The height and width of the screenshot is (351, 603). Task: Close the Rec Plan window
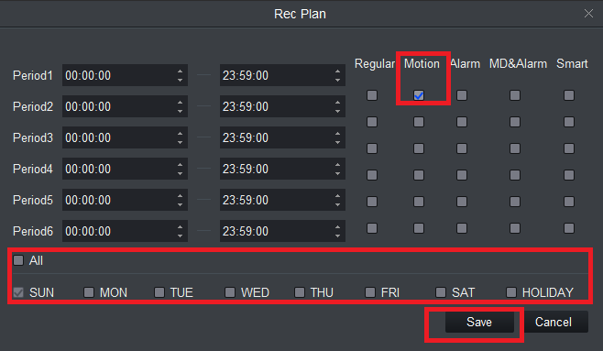(x=588, y=14)
